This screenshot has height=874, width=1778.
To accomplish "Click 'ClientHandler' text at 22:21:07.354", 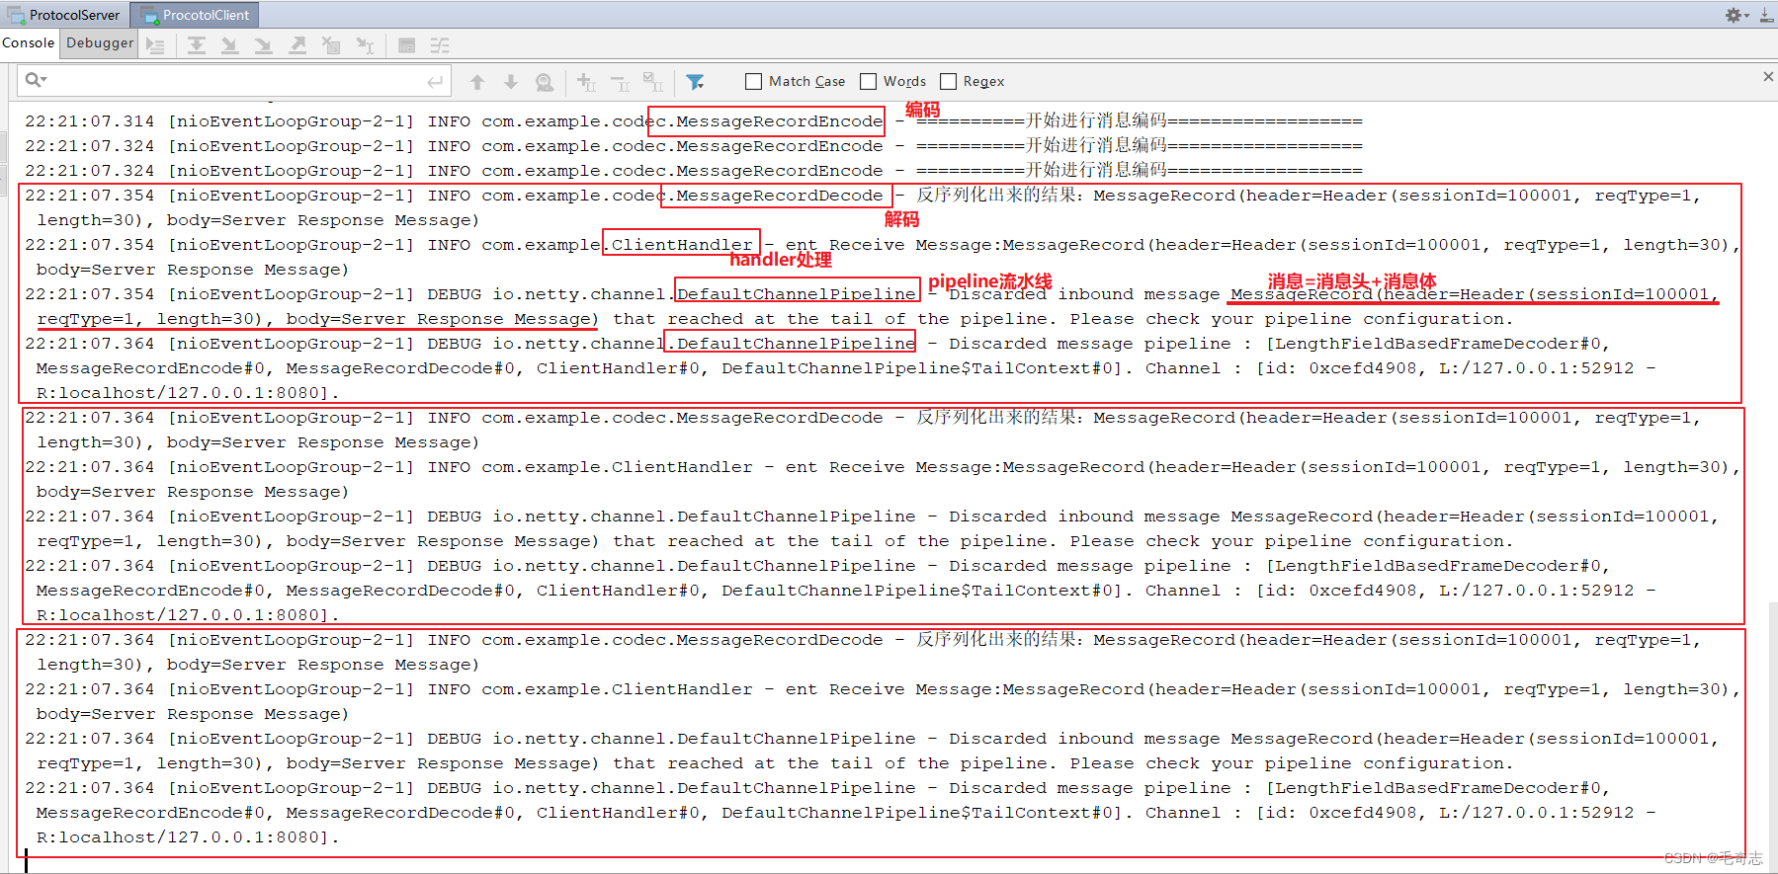I will [682, 245].
